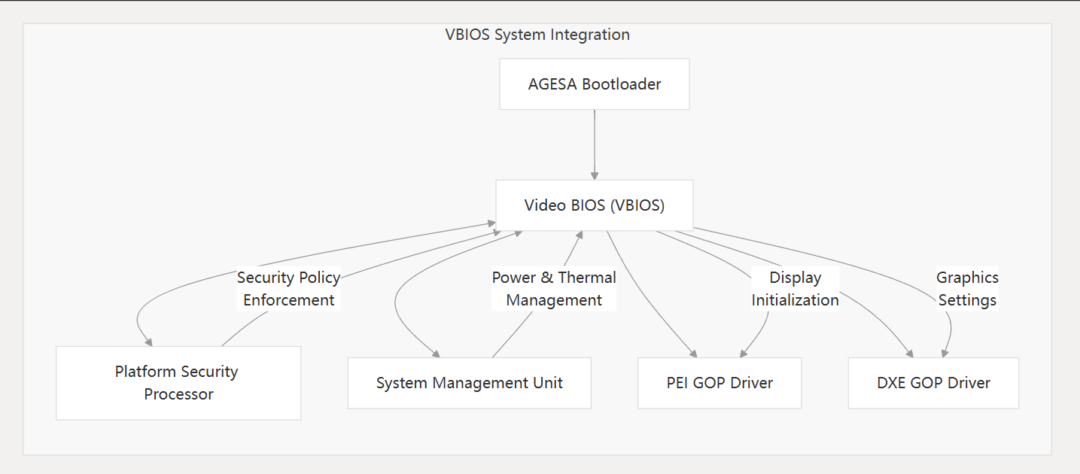1080x474 pixels.
Task: Select the Security Policy Enforcement edge label
Action: point(288,288)
